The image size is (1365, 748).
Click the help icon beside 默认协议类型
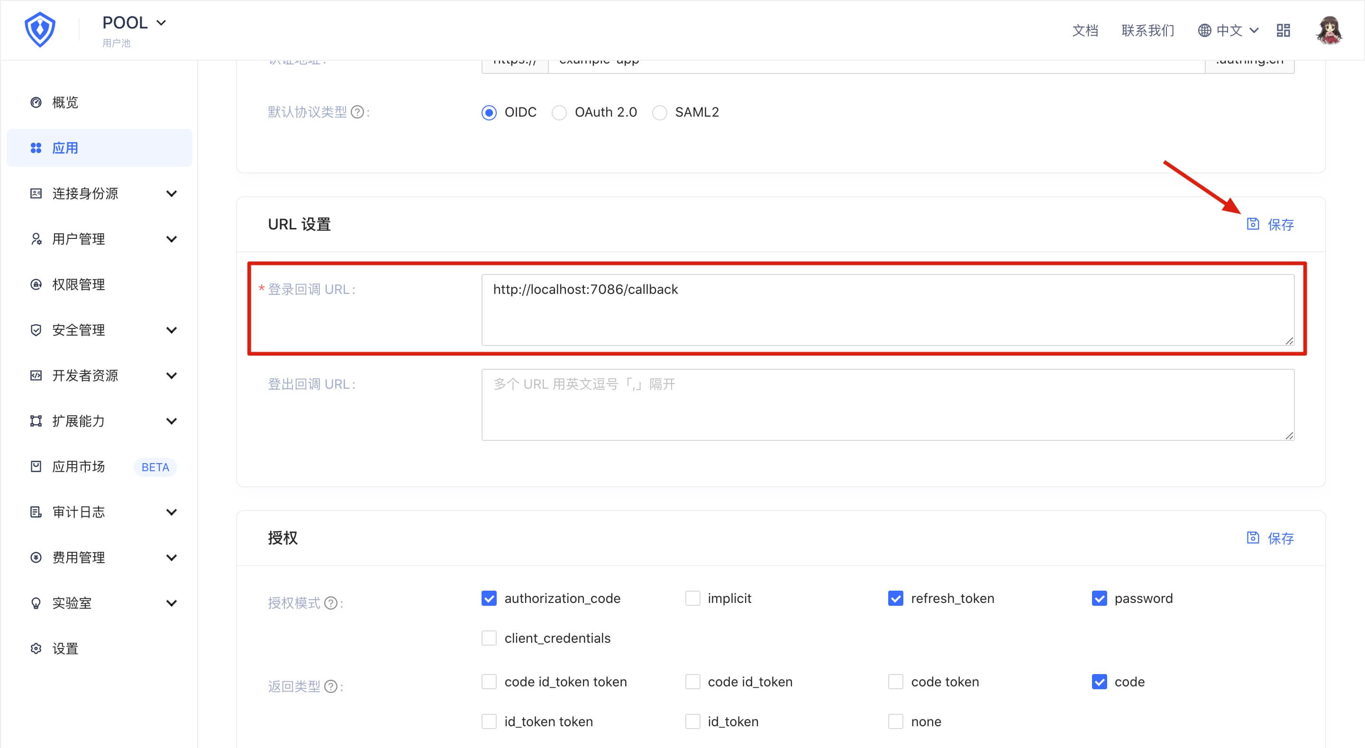coord(358,112)
